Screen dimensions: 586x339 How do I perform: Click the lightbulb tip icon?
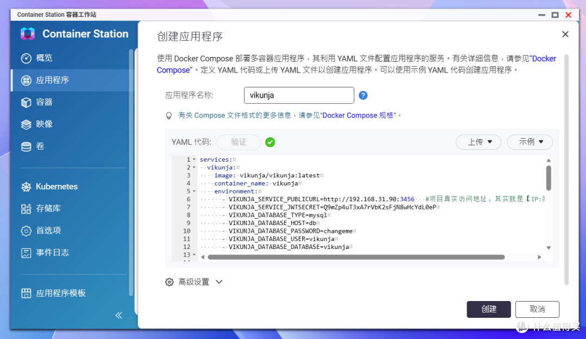(169, 116)
